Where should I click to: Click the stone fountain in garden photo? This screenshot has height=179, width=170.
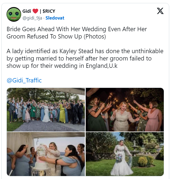click(x=135, y=148)
